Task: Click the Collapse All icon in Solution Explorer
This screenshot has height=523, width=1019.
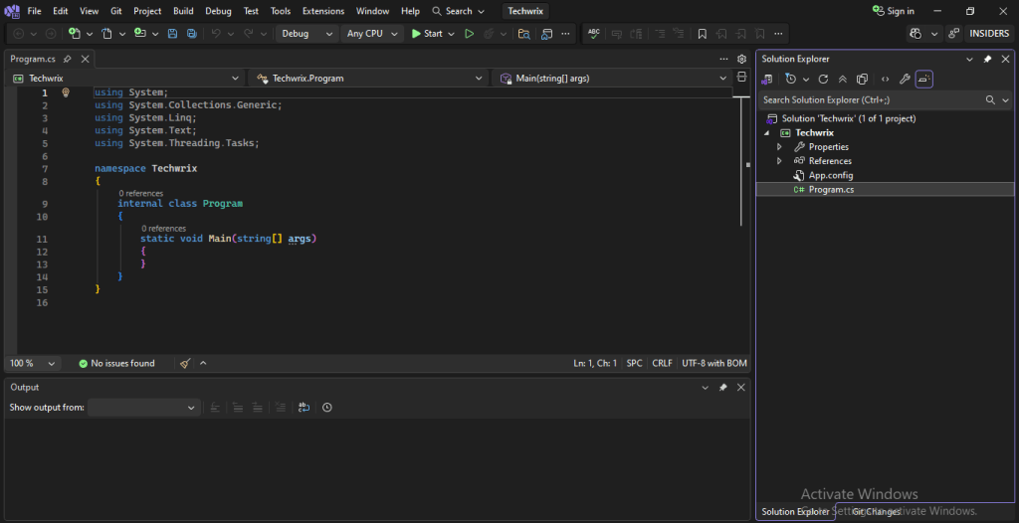Action: tap(843, 79)
